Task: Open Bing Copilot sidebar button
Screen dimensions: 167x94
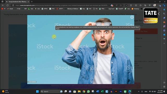Action: tap(164, 5)
